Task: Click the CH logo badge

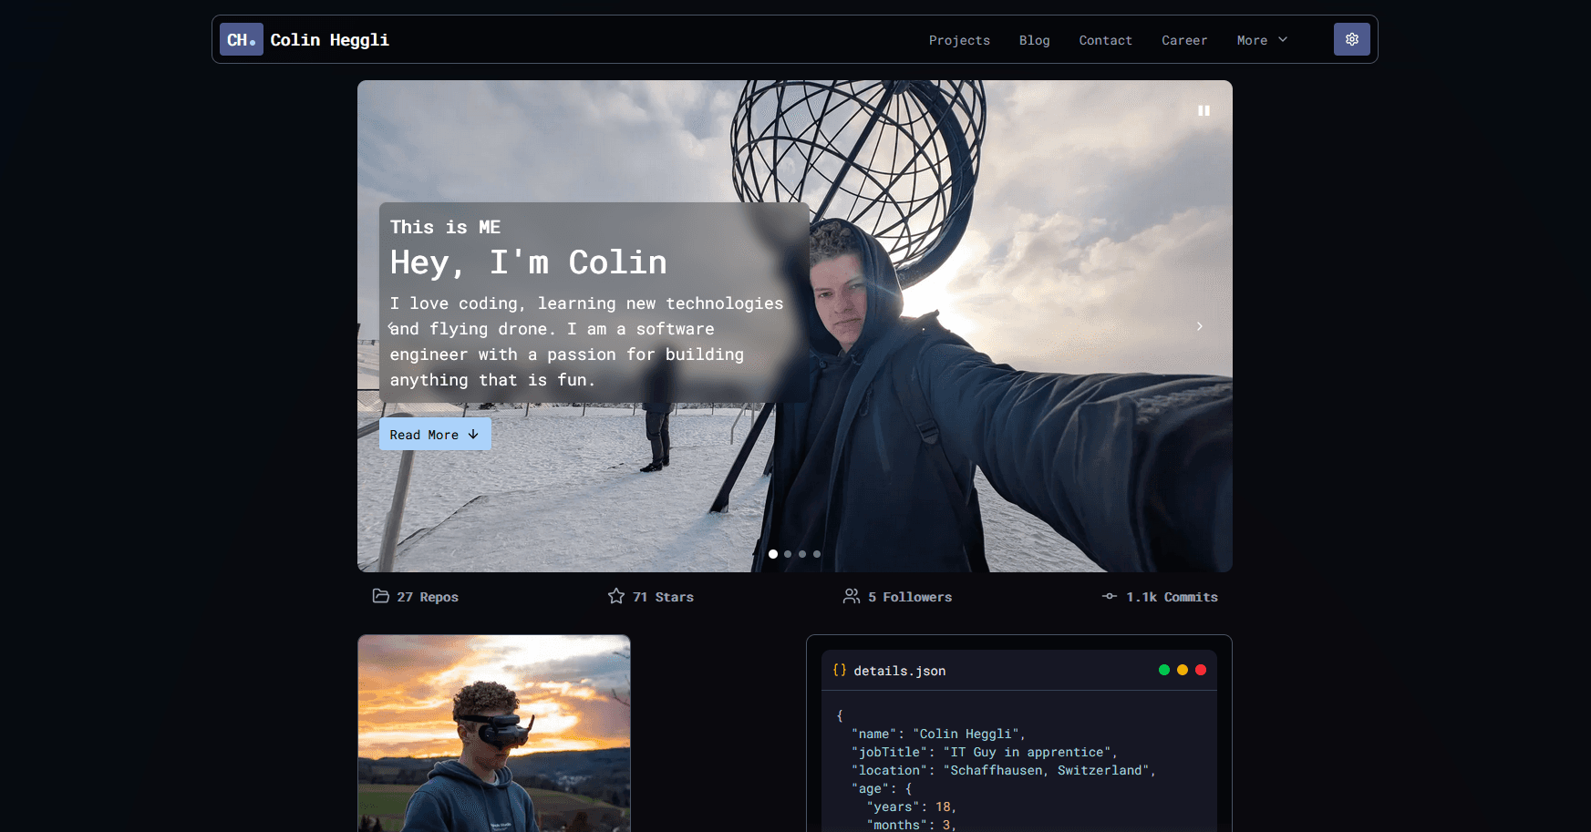Action: coord(242,39)
